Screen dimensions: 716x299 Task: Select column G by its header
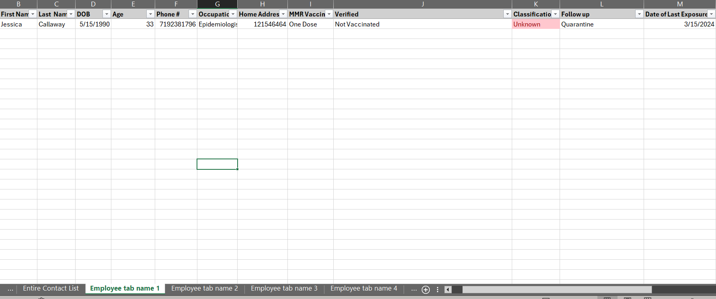[217, 4]
